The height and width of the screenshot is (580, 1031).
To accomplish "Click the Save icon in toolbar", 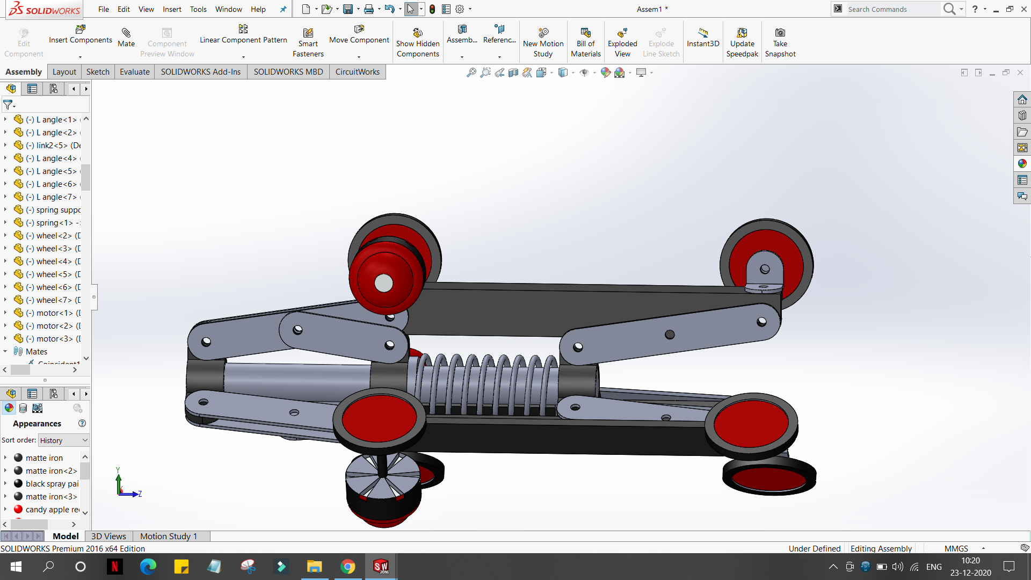I will tap(348, 9).
